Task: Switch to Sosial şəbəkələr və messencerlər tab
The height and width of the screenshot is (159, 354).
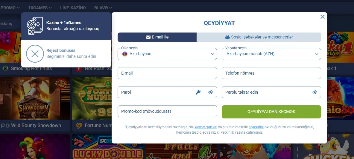Action: (259, 37)
